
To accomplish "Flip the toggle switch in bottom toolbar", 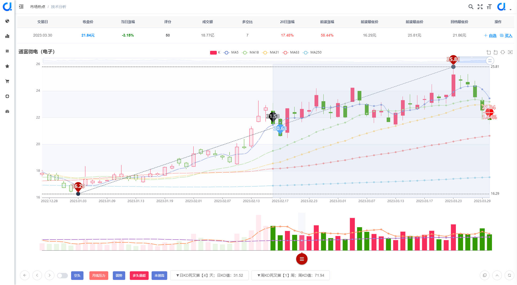I will point(62,276).
